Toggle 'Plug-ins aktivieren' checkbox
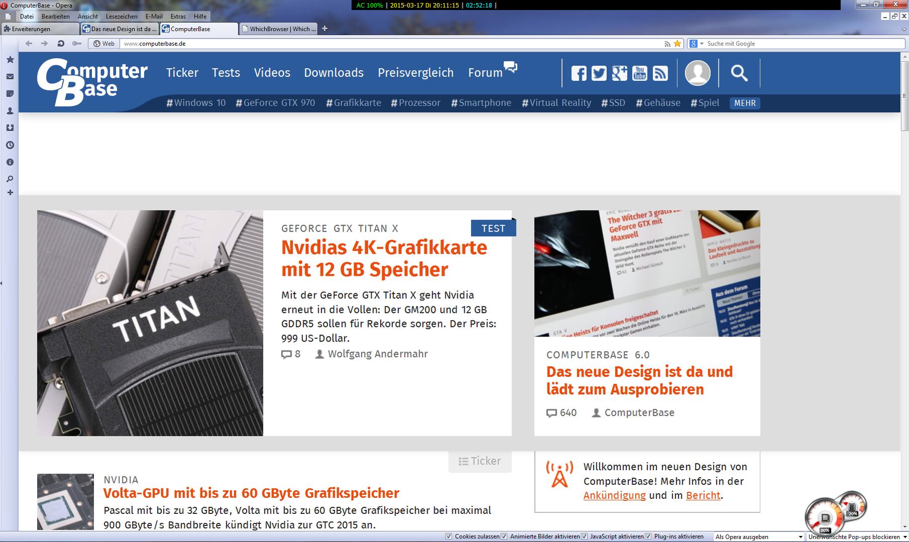Screen dimensions: 909x542 pos(648,536)
